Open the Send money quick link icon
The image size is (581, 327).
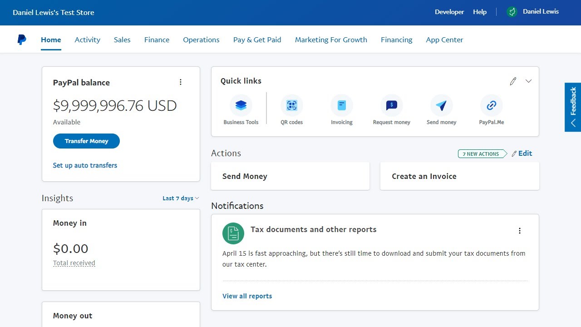tap(442, 105)
